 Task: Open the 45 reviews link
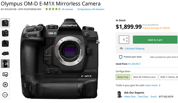(67, 9)
